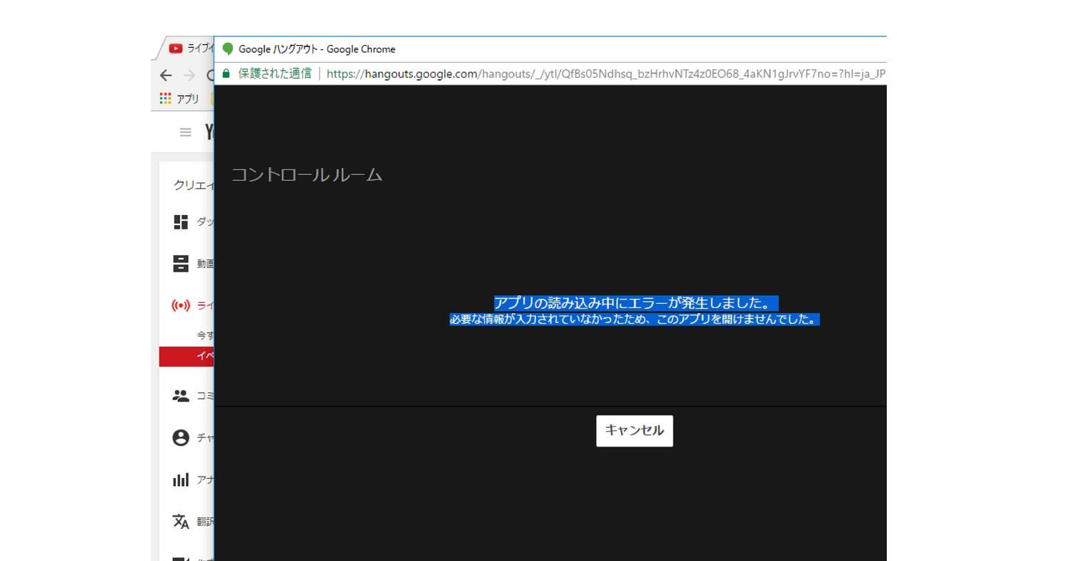Open the Apps (アプリ) grid in the bookmarks bar
This screenshot has width=1072, height=561.
166,99
